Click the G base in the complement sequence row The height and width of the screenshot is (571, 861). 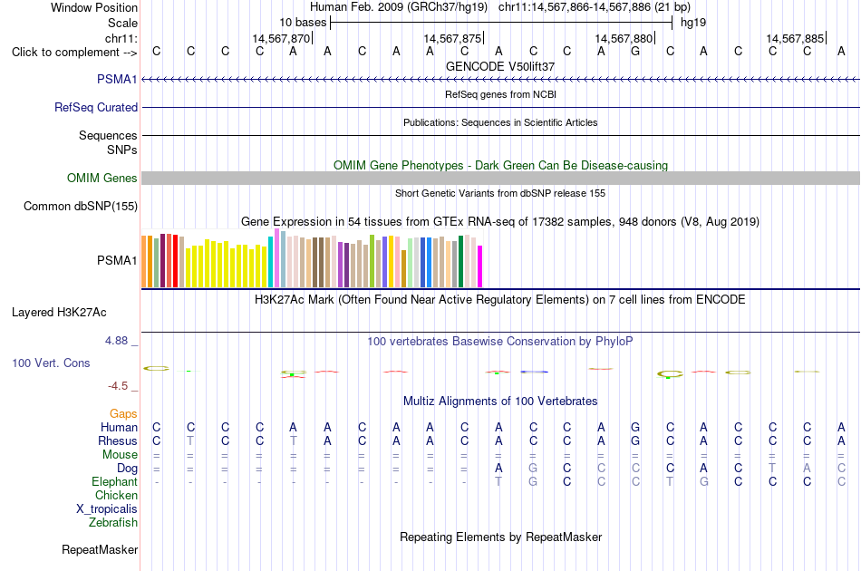click(635, 52)
